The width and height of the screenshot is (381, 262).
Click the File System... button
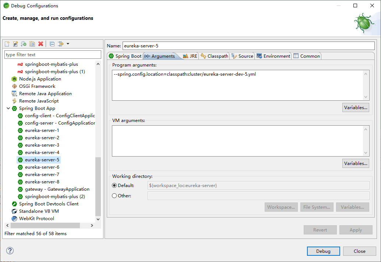pyautogui.click(x=317, y=207)
